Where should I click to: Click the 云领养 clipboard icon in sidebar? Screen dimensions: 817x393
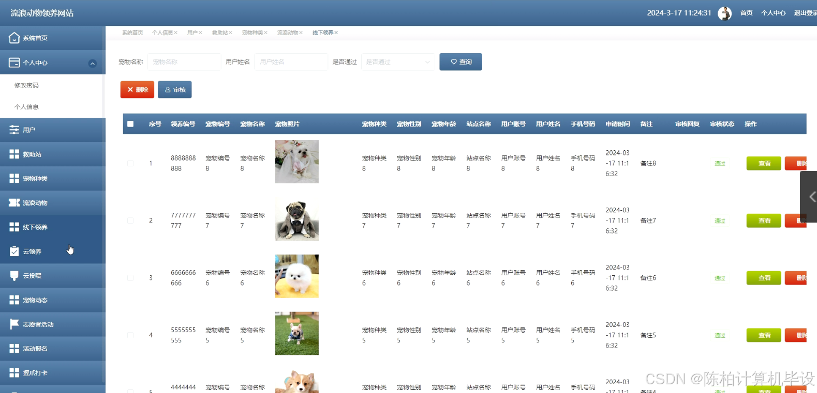tap(14, 251)
